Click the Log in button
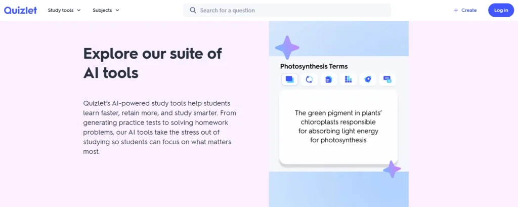The height and width of the screenshot is (207, 518). pos(501,10)
